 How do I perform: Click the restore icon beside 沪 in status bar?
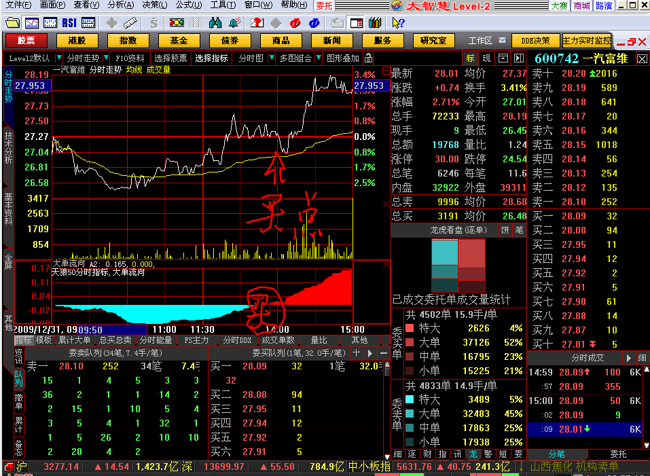(8, 467)
